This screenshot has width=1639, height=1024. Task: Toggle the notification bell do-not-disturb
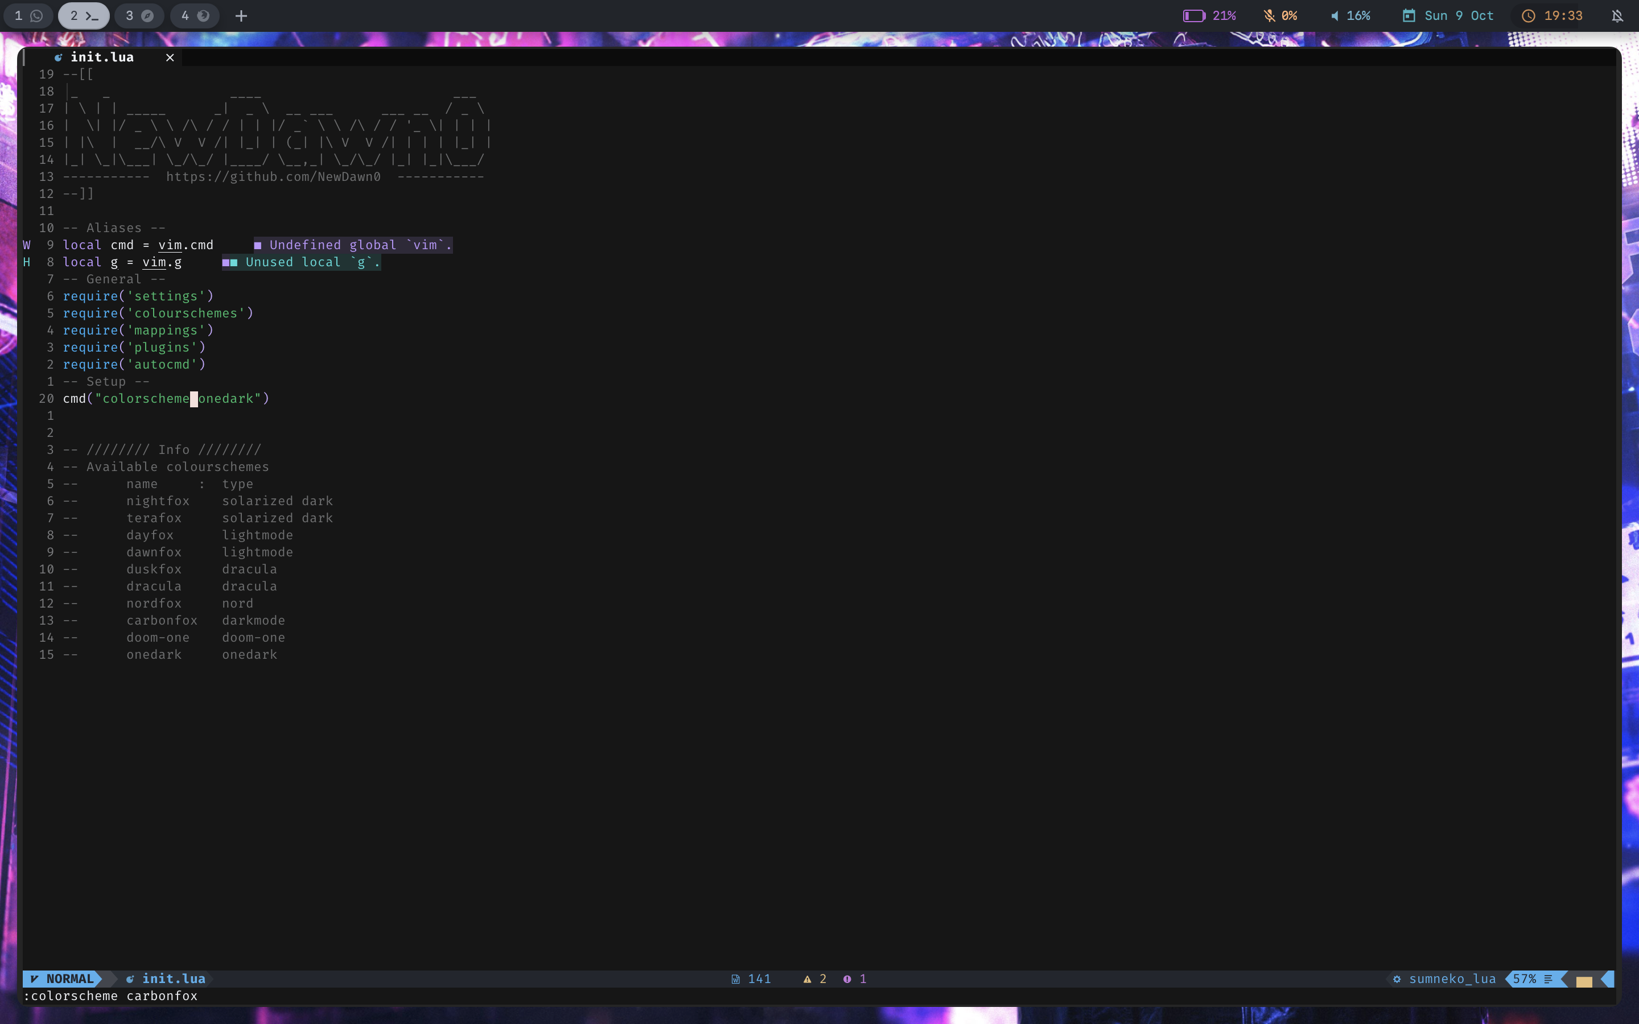[1617, 15]
